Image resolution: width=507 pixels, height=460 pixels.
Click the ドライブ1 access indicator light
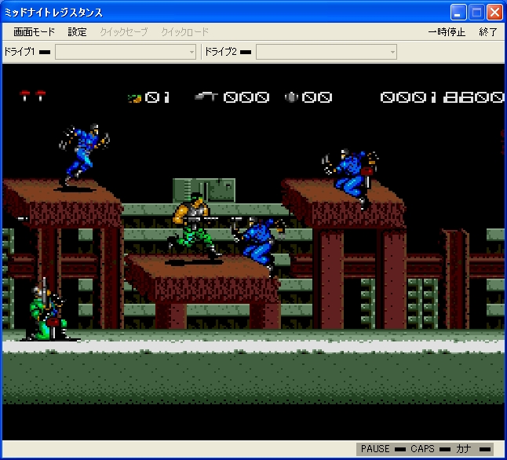(x=45, y=52)
